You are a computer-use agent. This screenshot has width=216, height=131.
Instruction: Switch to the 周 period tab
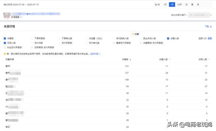(x=192, y=4)
